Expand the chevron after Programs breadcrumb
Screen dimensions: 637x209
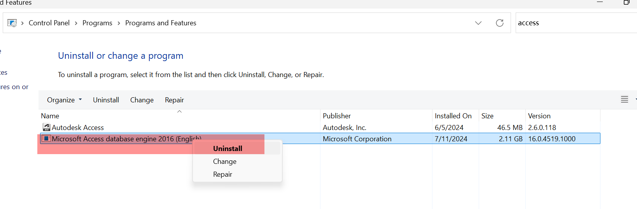click(x=119, y=23)
